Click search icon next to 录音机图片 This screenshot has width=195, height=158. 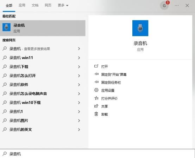coord(5,120)
